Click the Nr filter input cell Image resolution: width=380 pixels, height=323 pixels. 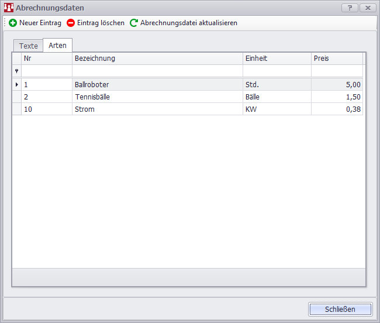46,71
